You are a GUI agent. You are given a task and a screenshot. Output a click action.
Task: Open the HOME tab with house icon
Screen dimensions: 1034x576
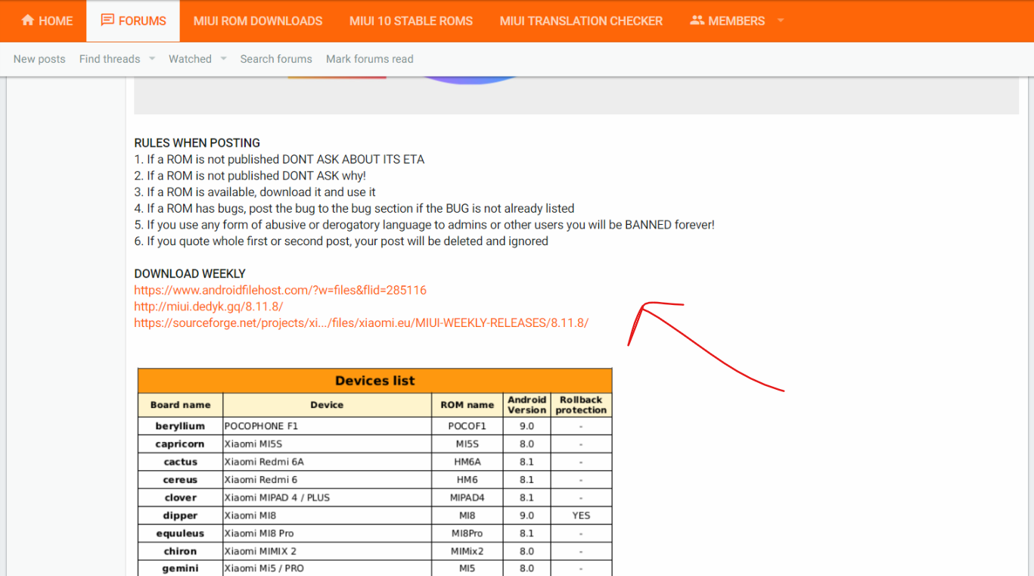[47, 21]
